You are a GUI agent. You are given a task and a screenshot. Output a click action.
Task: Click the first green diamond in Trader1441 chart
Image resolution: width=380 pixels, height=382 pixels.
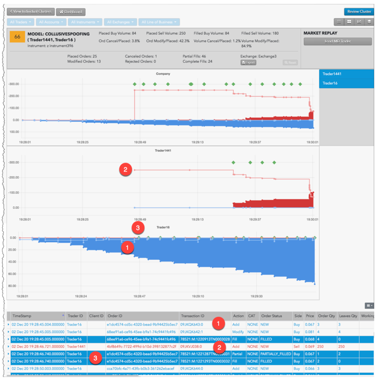[x=233, y=162]
